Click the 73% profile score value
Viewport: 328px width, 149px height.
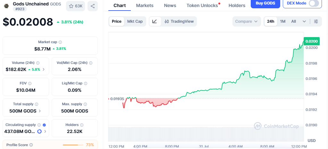(x=90, y=145)
